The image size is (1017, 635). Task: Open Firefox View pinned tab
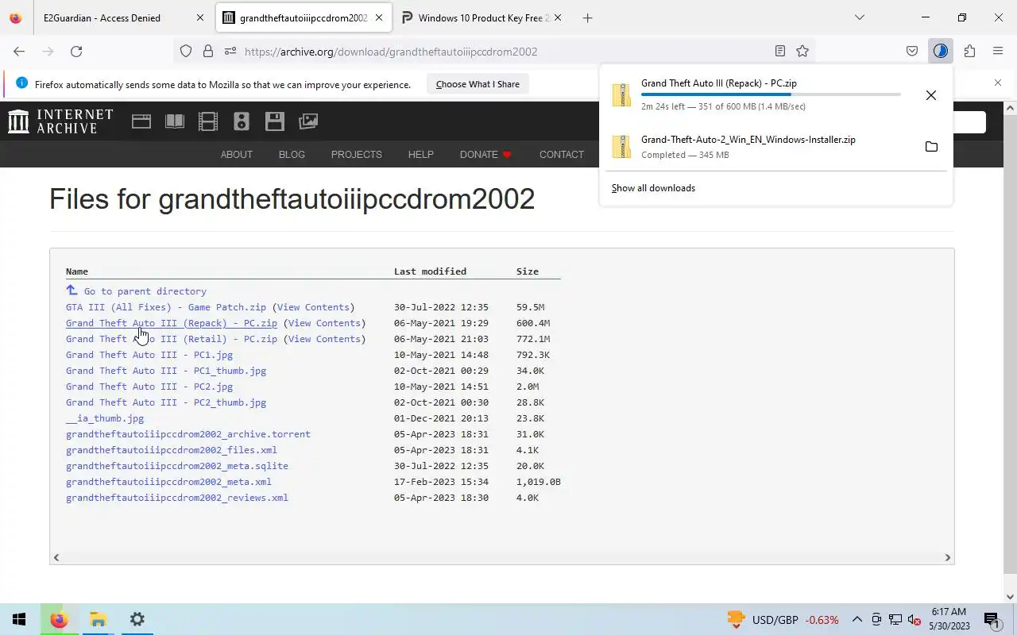point(16,17)
